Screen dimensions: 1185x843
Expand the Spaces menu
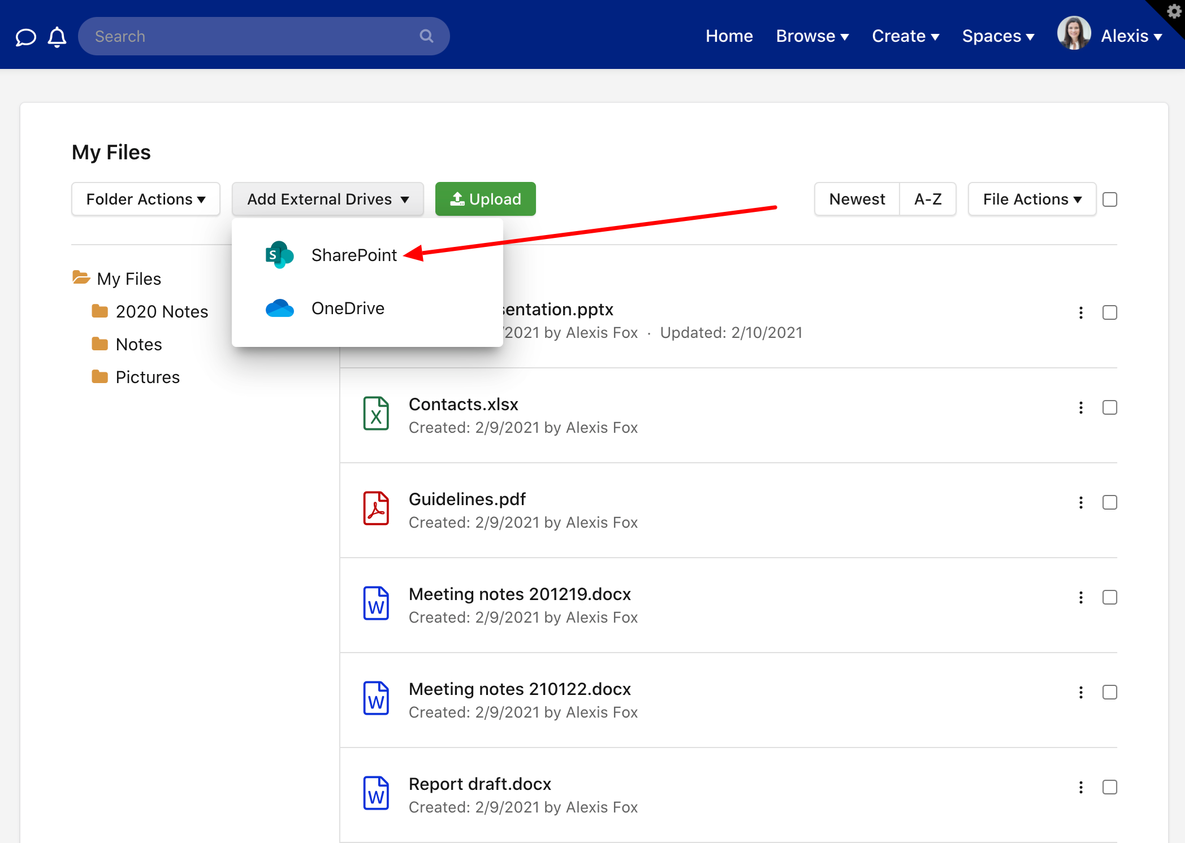tap(998, 36)
